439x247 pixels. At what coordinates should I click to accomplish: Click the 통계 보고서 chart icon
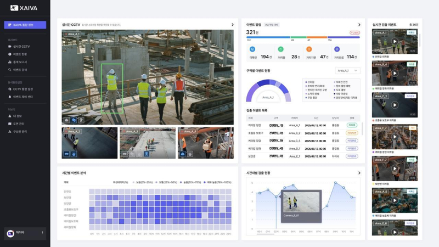(x=10, y=62)
